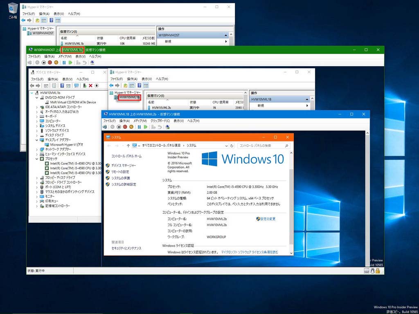
Task: Open 操作(A) menu in デバイス マネージャー
Action: pyautogui.click(x=53, y=79)
